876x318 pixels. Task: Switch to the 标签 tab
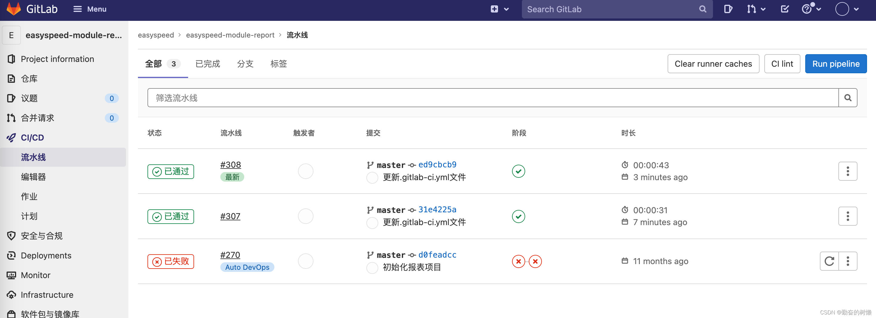(x=279, y=64)
